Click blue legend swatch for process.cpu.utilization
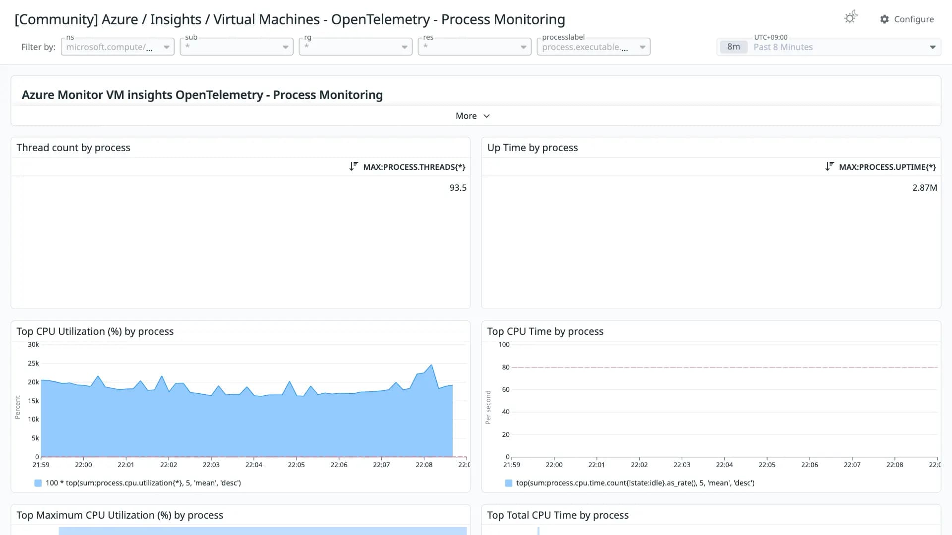 38,483
